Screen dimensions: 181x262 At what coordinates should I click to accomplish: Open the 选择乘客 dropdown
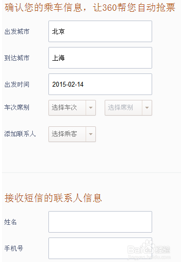pyautogui.click(x=72, y=134)
